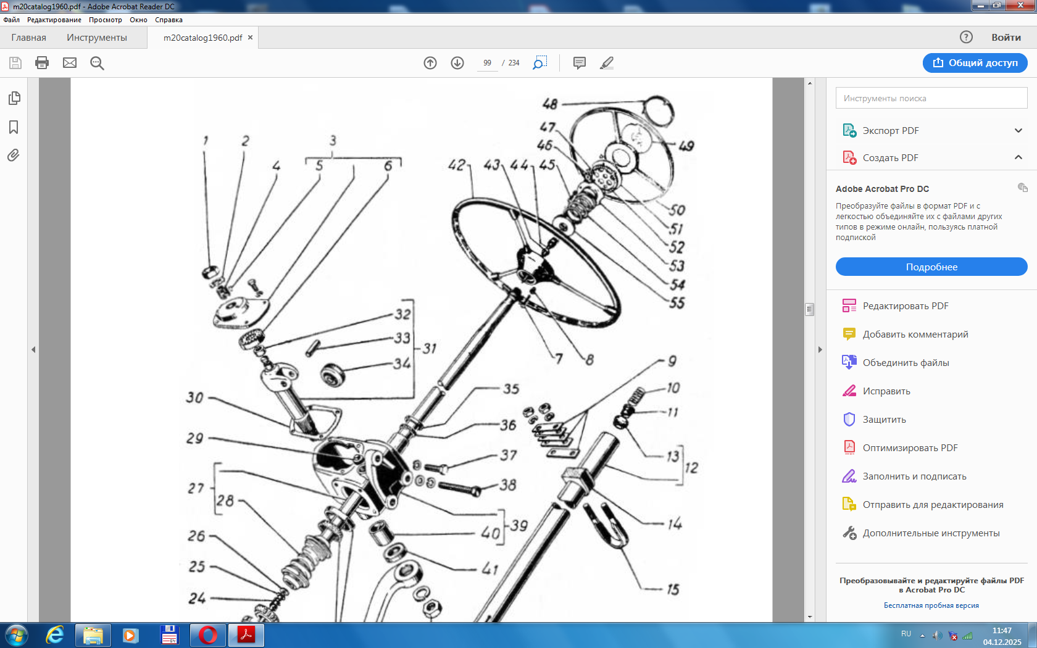The image size is (1037, 648).
Task: Add a comment note icon
Action: 579,63
